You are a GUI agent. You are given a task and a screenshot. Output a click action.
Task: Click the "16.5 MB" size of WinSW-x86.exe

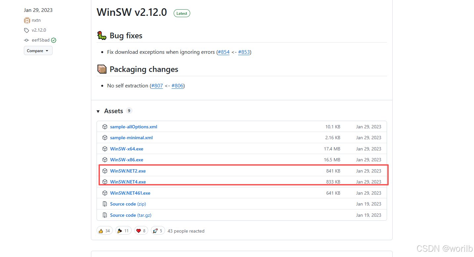(332, 160)
